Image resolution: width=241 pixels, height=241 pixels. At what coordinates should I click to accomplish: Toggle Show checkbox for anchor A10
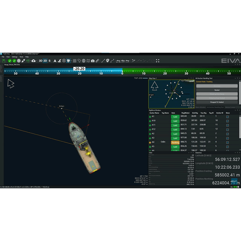227,121
